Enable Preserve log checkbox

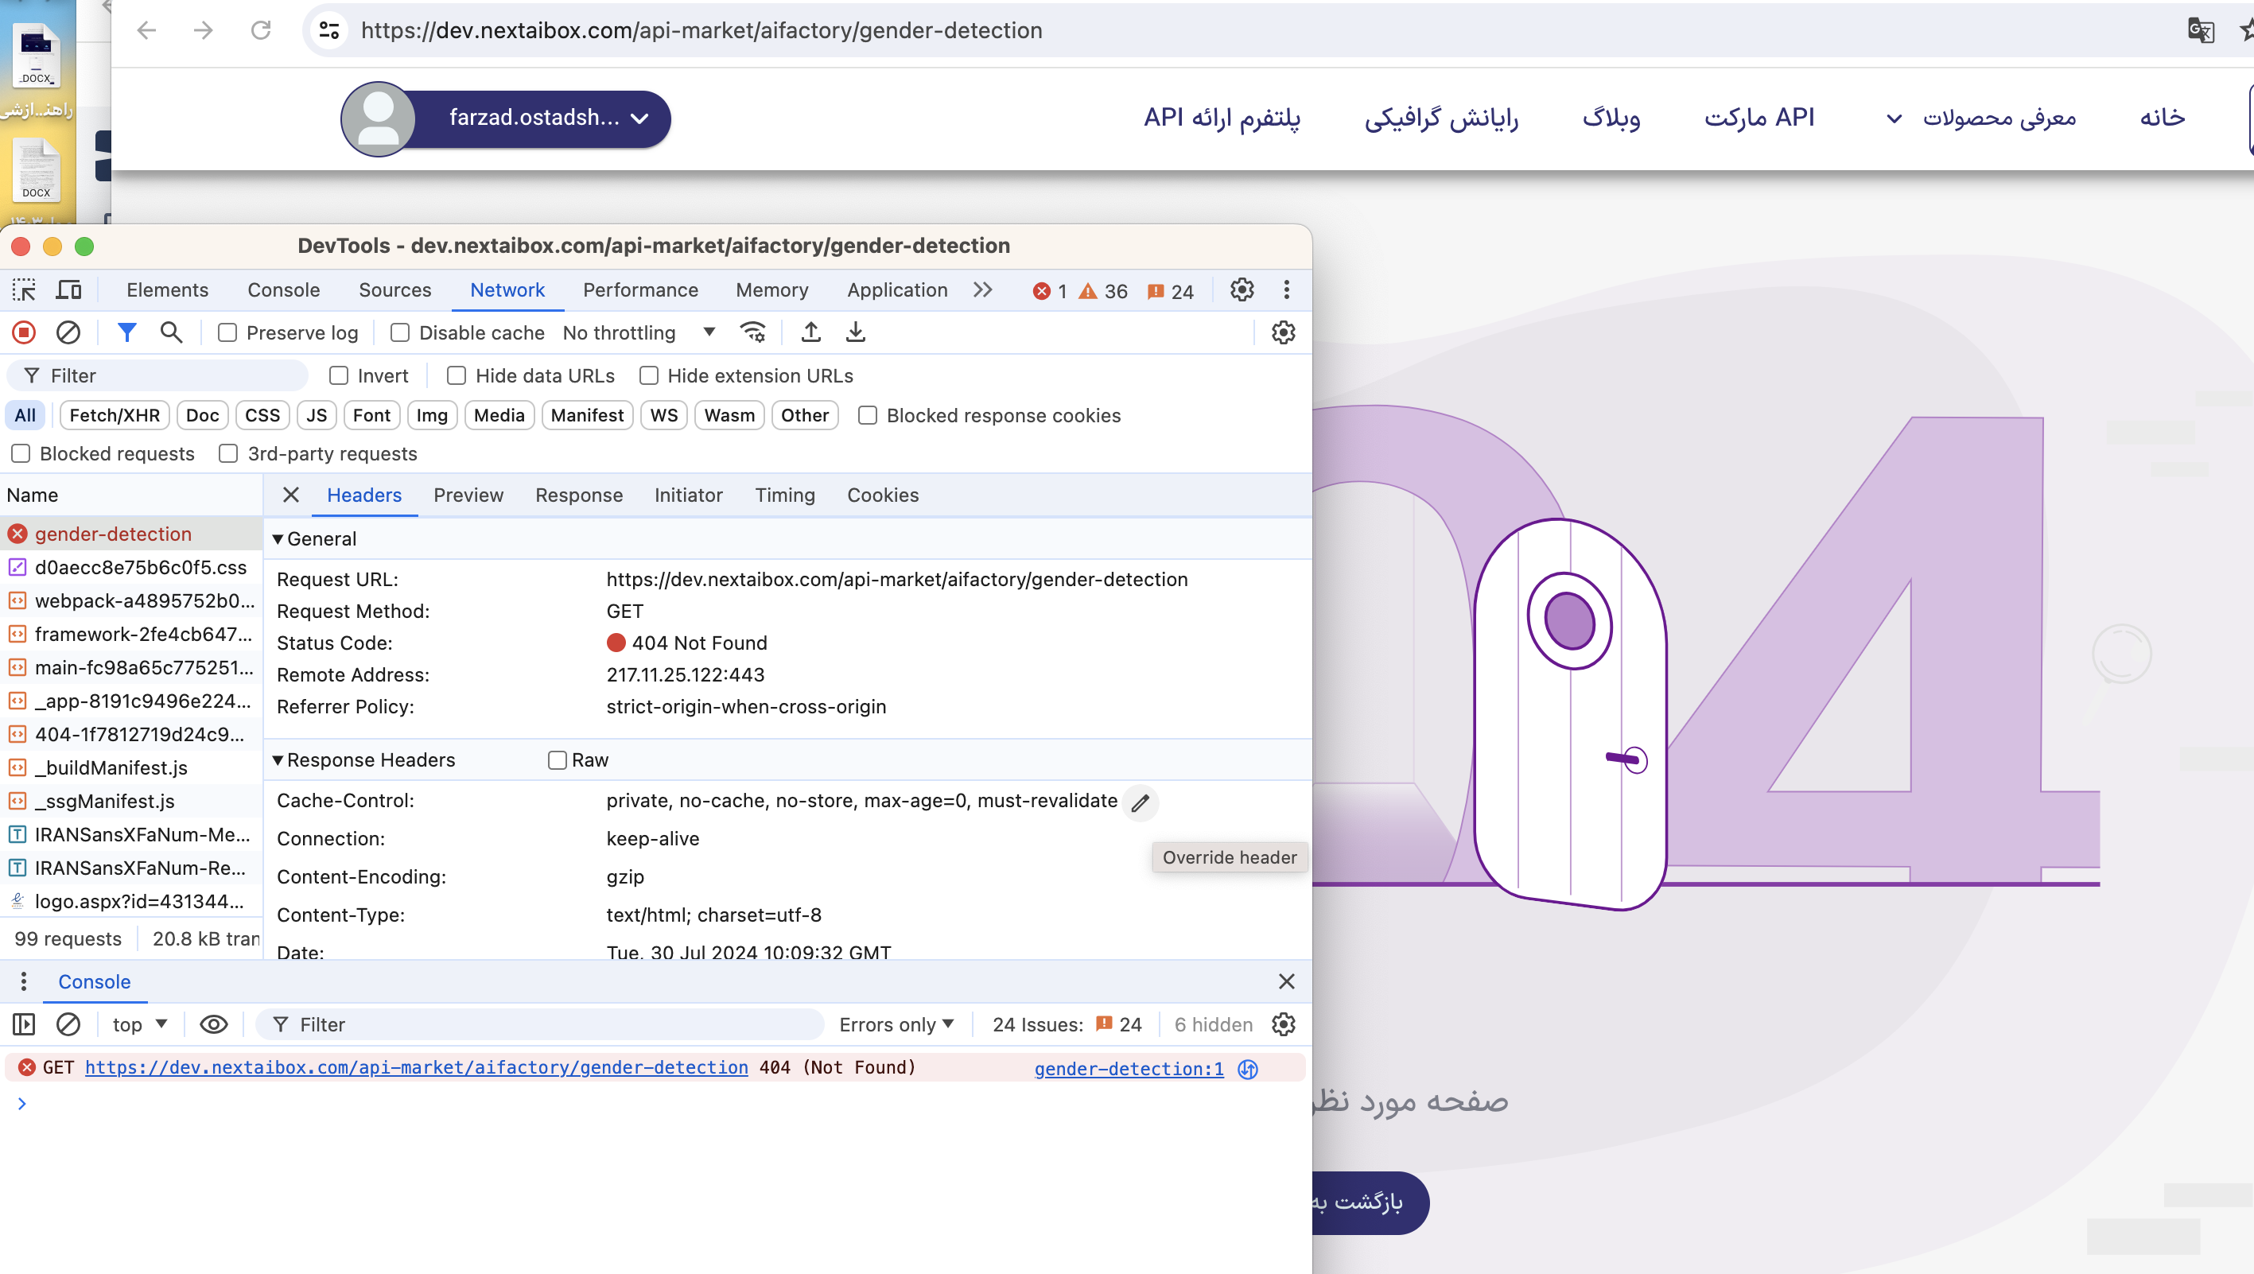[x=227, y=332]
